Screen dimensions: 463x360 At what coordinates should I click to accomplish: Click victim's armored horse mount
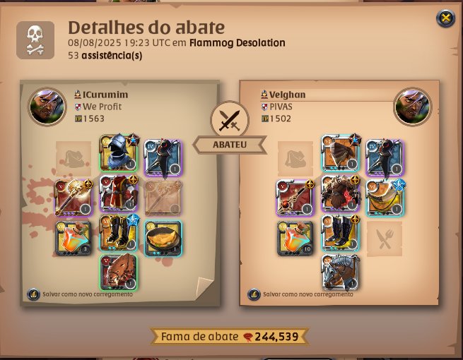340,272
